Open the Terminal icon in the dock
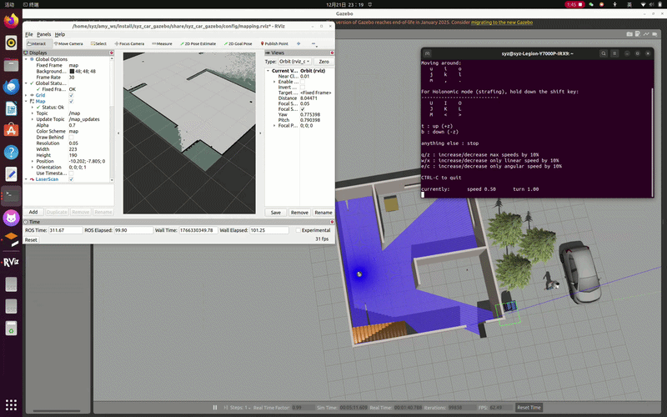The width and height of the screenshot is (667, 417). point(11,195)
